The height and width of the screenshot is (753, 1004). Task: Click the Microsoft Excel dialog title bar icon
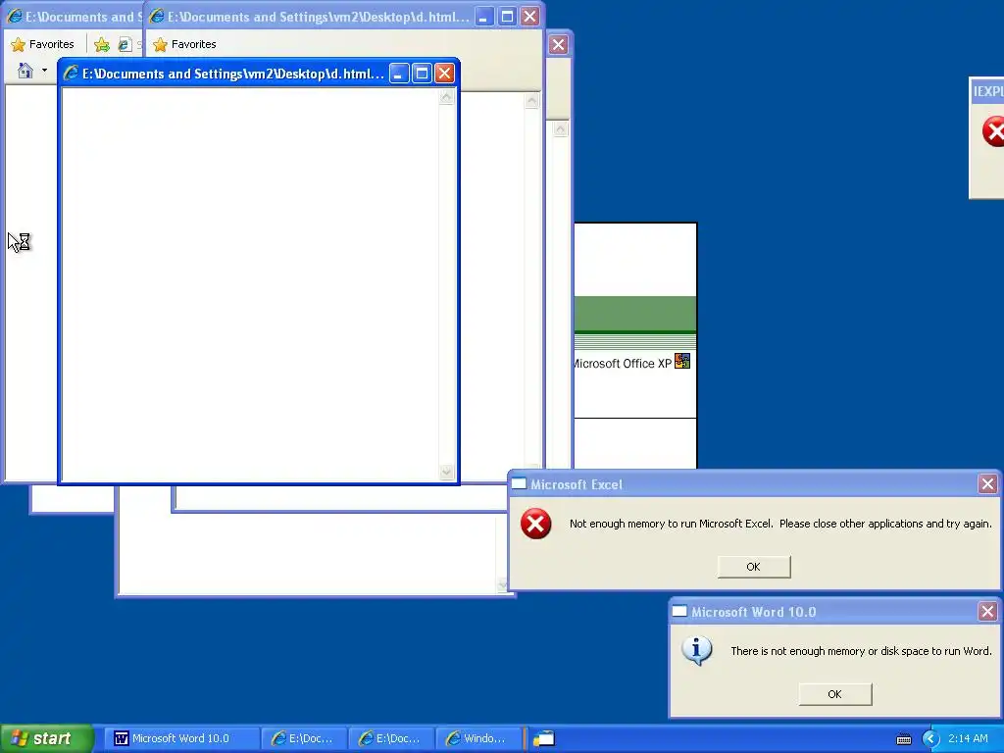(x=519, y=484)
